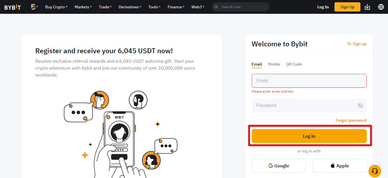Click the Sign up link in login card
The height and width of the screenshot is (178, 388).
[360, 44]
